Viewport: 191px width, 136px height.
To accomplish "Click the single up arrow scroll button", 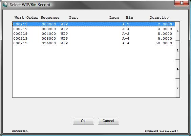I will coord(177,31).
